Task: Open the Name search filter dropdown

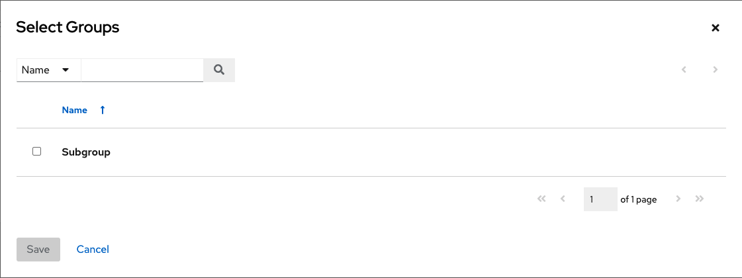Action: [x=45, y=69]
